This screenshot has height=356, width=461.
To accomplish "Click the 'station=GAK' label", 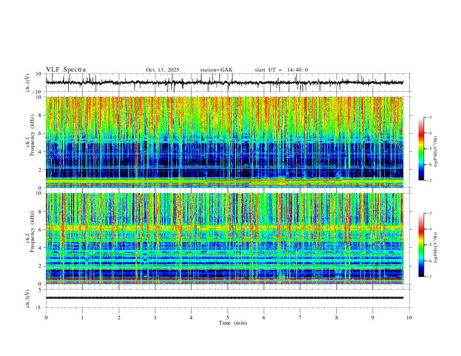I will [x=216, y=70].
